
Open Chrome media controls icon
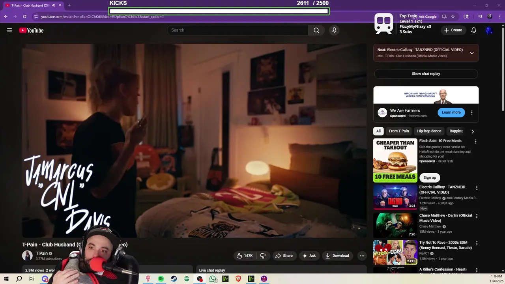click(480, 17)
